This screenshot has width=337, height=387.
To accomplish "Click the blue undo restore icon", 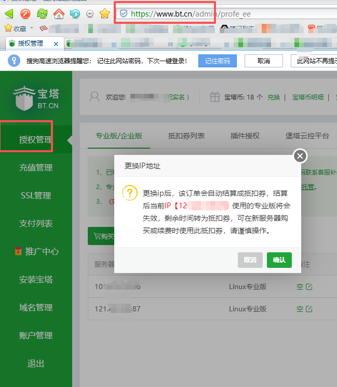I will (x=75, y=13).
